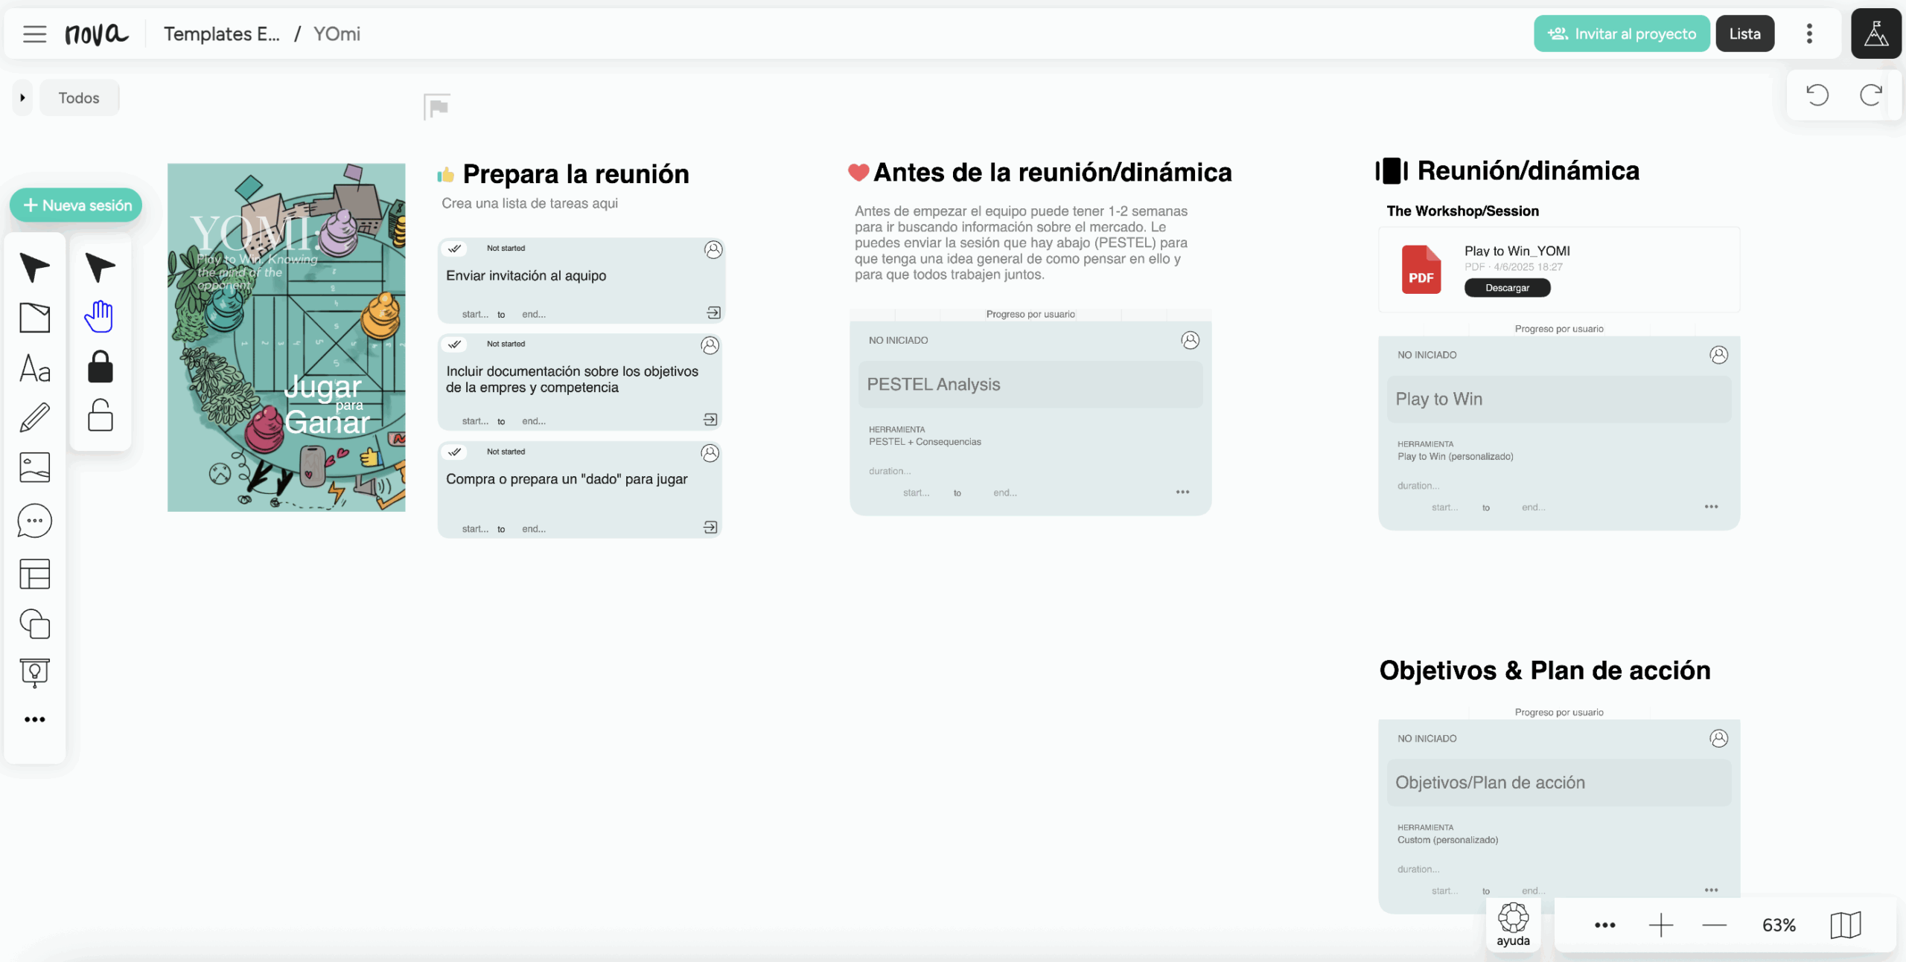Select the arrow pointer tool in left toolbar
1906x962 pixels.
34,267
